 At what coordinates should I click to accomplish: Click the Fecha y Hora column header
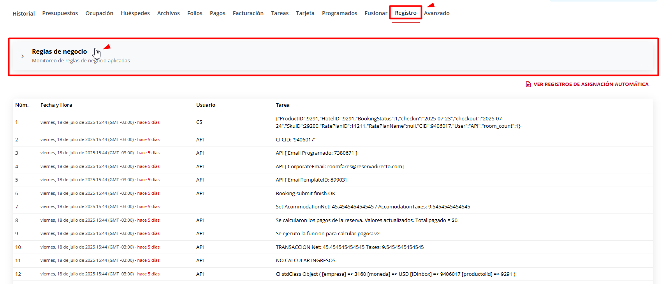click(x=56, y=105)
